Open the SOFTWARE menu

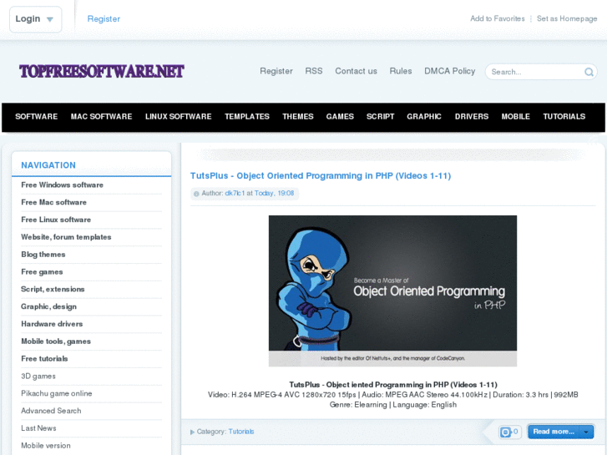point(37,117)
